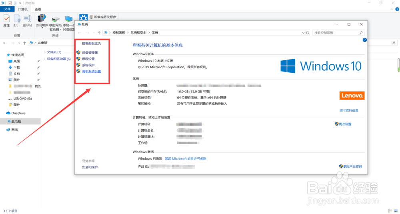This screenshot has height=214, width=400.
Task: Click the Lenovo technical support info link (技术支持信息)
Action: (349, 110)
